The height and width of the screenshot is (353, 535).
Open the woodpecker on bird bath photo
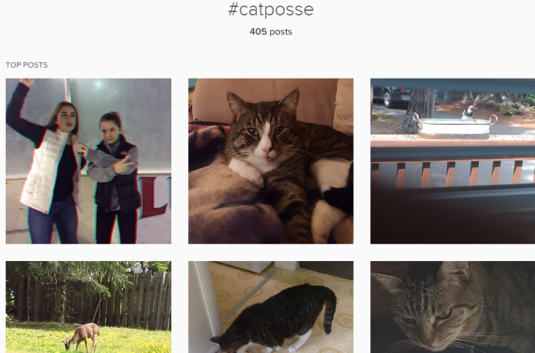click(453, 161)
